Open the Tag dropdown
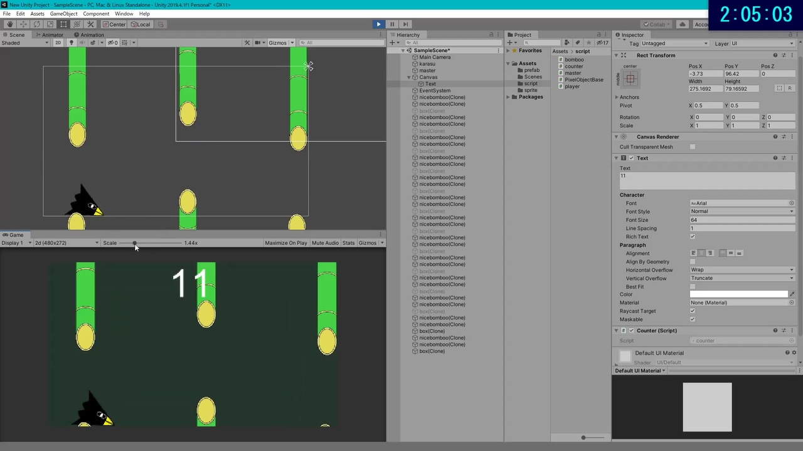Image resolution: width=803 pixels, height=451 pixels. (674, 44)
